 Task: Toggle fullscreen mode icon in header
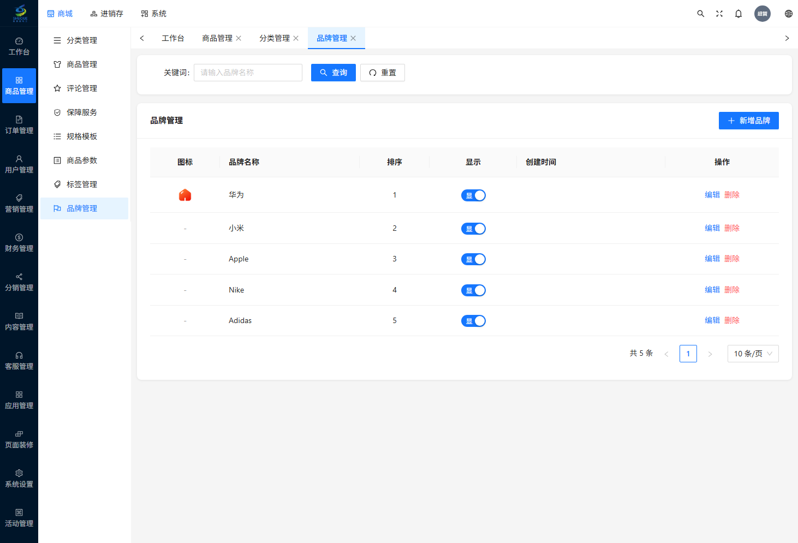(719, 14)
